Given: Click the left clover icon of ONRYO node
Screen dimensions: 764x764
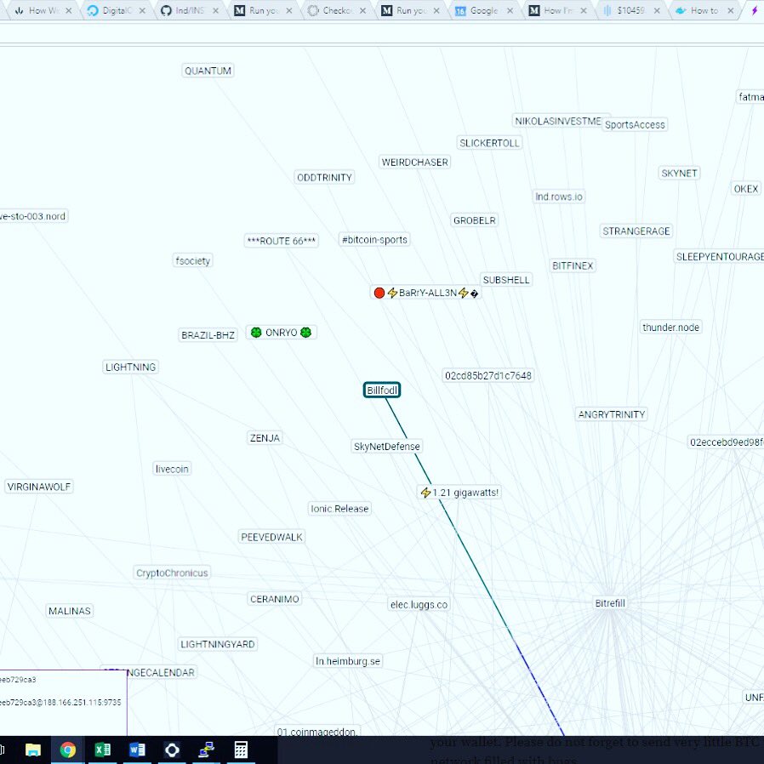Looking at the screenshot, I should tap(256, 333).
